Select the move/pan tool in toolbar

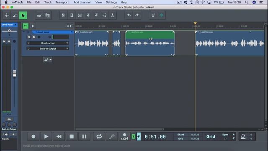(7, 16)
